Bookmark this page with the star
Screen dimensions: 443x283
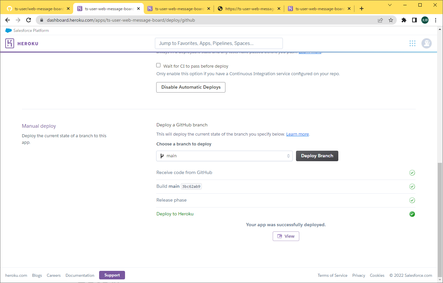coord(391,20)
